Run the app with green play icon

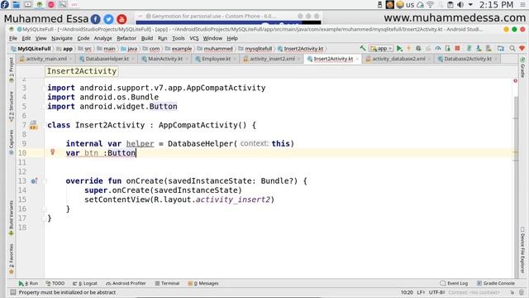399,48
